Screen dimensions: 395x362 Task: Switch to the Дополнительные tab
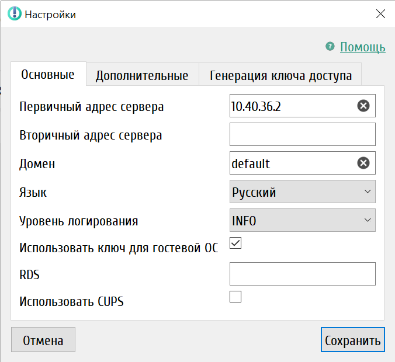(142, 75)
